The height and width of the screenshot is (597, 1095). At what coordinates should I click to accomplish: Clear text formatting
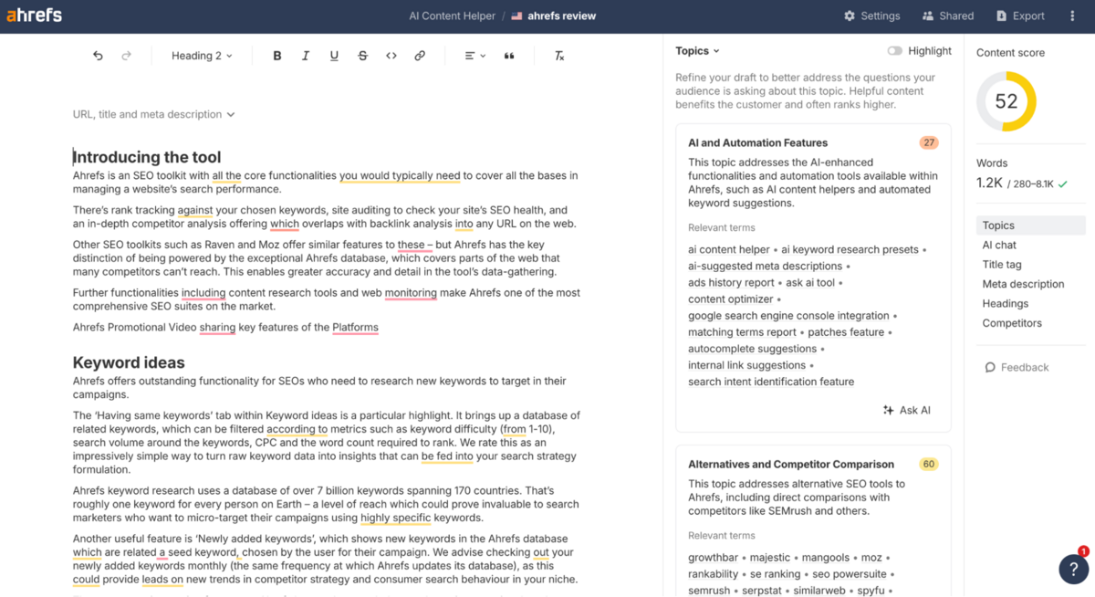[x=559, y=56]
